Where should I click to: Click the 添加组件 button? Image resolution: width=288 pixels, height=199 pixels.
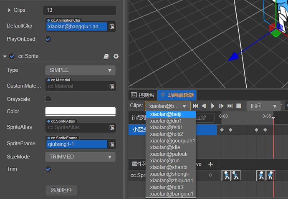click(61, 190)
